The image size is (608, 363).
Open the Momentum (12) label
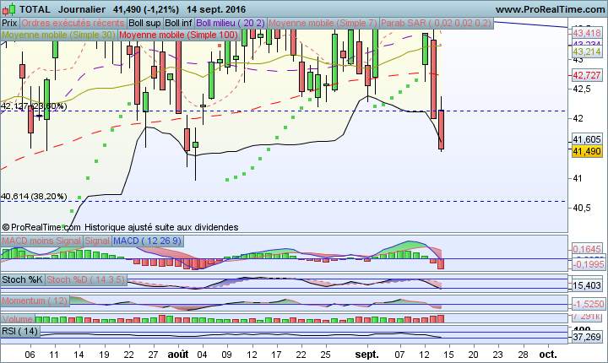pos(35,301)
